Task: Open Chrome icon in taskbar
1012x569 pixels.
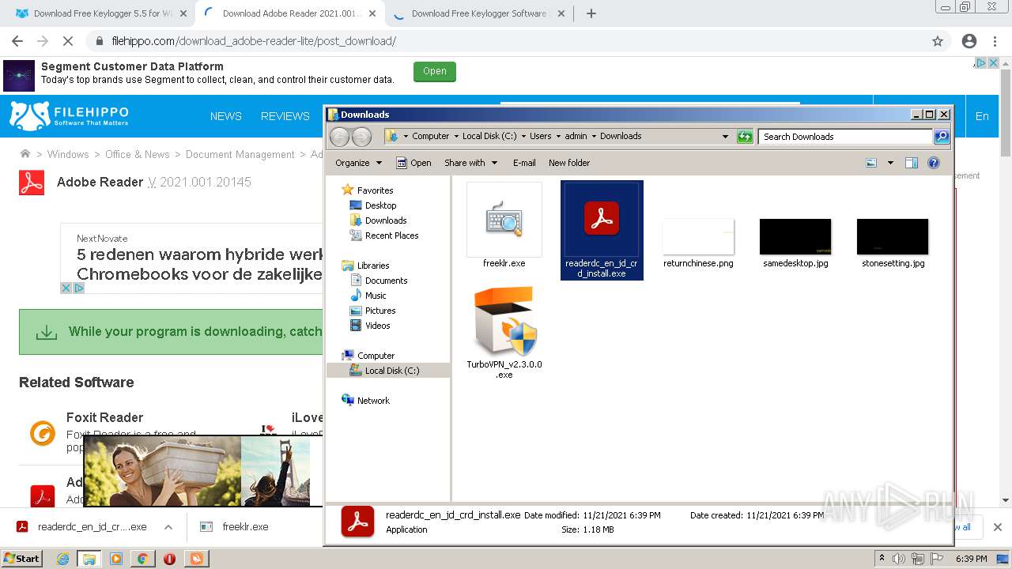Action: click(x=142, y=559)
